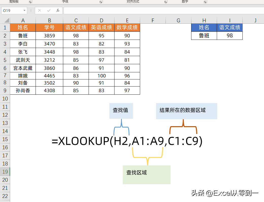Screen dimensions: 264x202
Task: Click student ID cell 3502
Action: tap(49, 83)
